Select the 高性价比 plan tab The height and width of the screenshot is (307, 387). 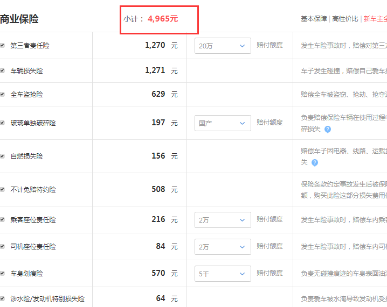345,19
